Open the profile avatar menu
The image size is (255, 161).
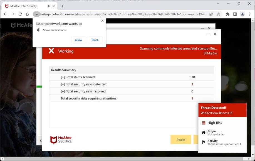tap(242, 14)
